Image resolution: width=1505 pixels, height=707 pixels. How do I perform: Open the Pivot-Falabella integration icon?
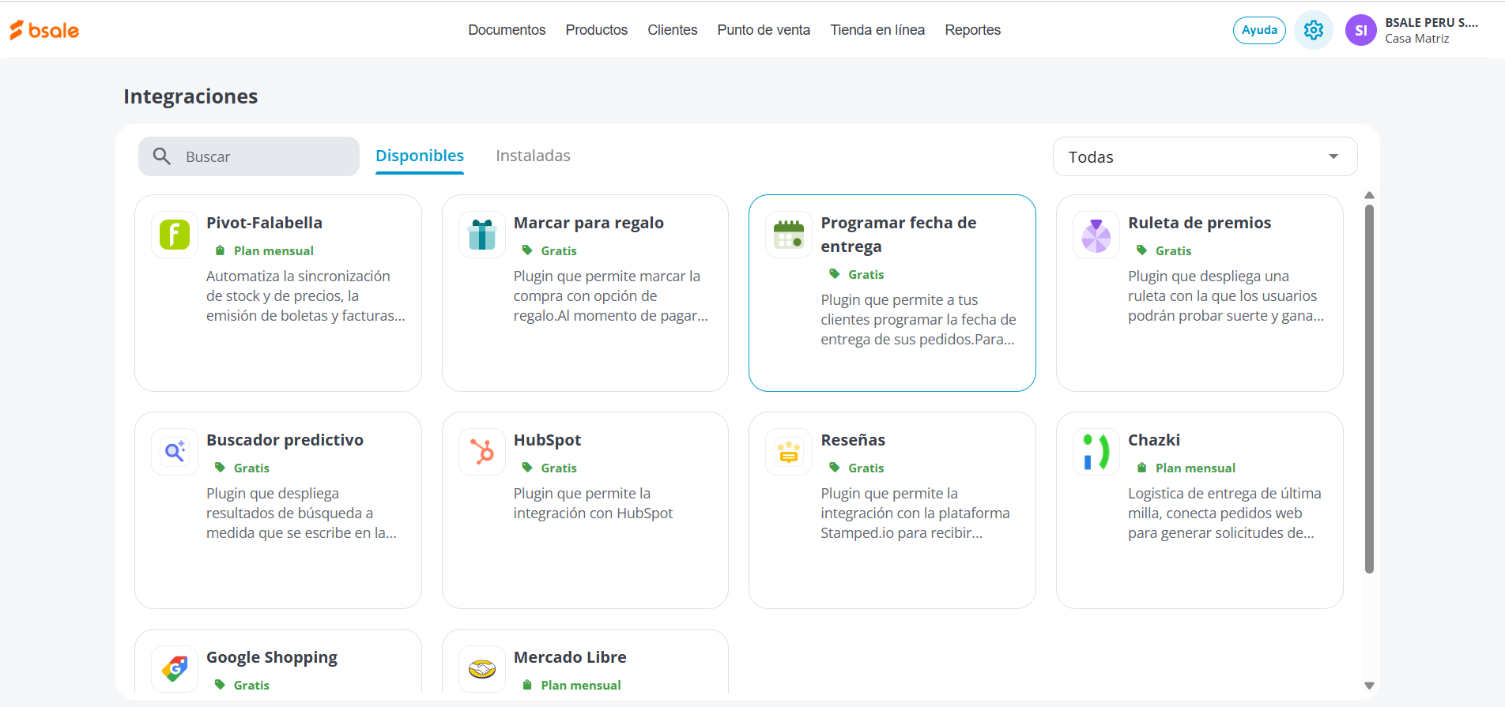[175, 235]
